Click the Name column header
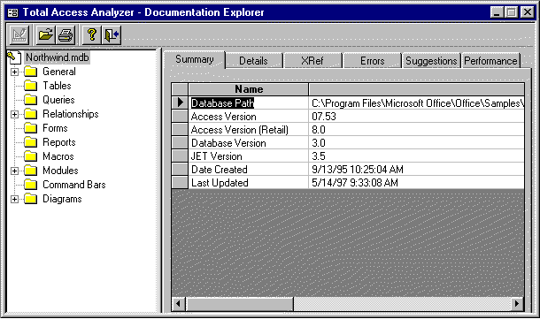The height and width of the screenshot is (319, 540). click(249, 89)
